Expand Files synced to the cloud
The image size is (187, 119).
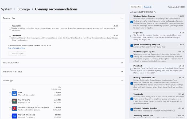[x=122, y=72]
